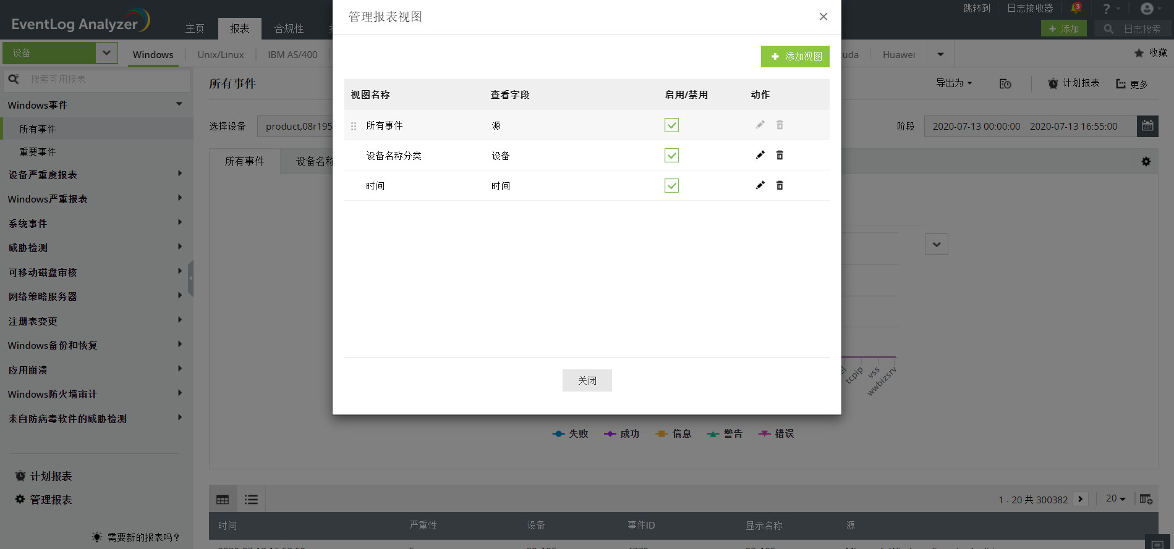Image resolution: width=1174 pixels, height=549 pixels.
Task: Click the 更多 more options button
Action: coord(1132,84)
